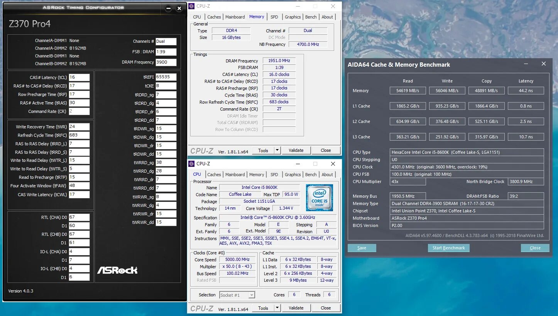Screen dimensions: 558x316
Task: Select CPU tab in upper CPU-Z window
Action: 197,17
